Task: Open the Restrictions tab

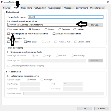Action: (x=27, y=8)
